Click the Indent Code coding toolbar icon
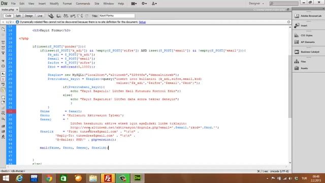 coord(3,126)
